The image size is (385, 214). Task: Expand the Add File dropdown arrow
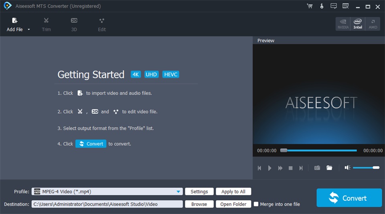point(29,29)
